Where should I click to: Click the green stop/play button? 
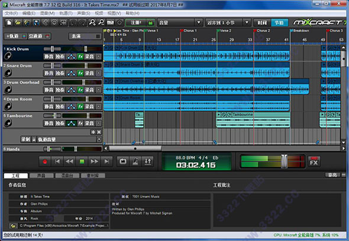pyautogui.click(x=82, y=161)
